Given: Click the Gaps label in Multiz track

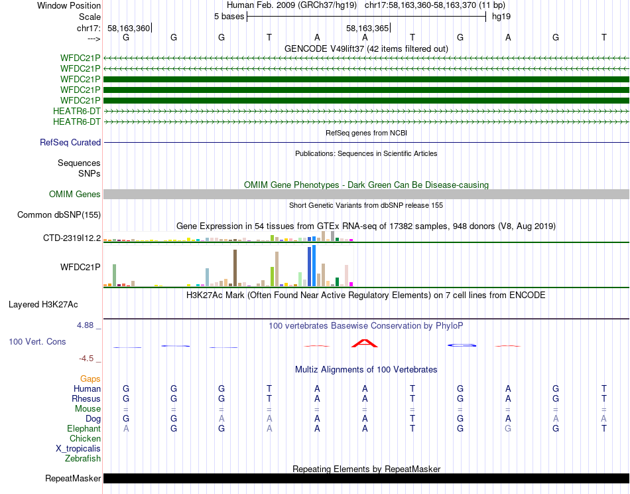Looking at the screenshot, I should tap(90, 378).
